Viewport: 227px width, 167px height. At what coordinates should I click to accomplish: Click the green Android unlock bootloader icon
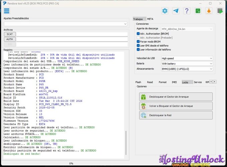click(143, 97)
